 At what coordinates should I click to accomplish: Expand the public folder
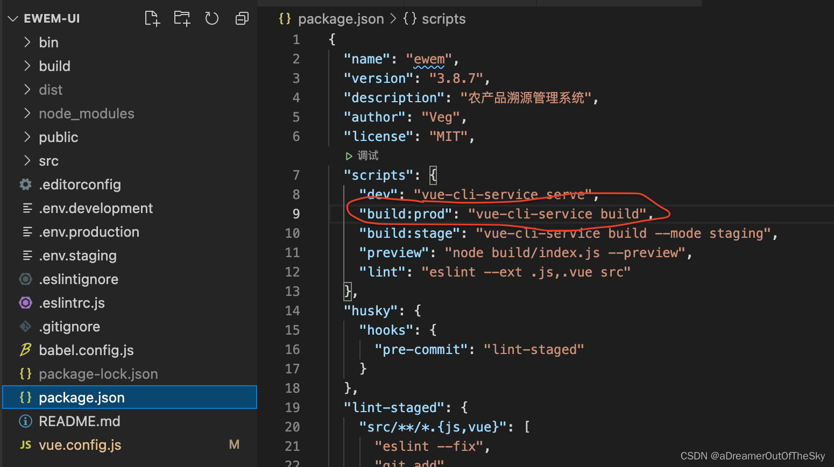[x=27, y=137]
